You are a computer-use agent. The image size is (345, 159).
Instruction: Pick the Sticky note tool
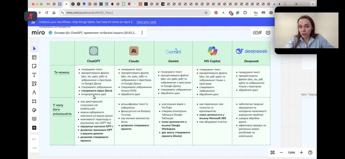34,66
